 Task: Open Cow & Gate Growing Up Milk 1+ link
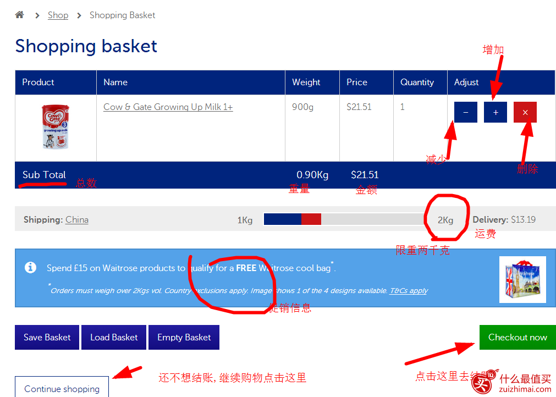[168, 107]
